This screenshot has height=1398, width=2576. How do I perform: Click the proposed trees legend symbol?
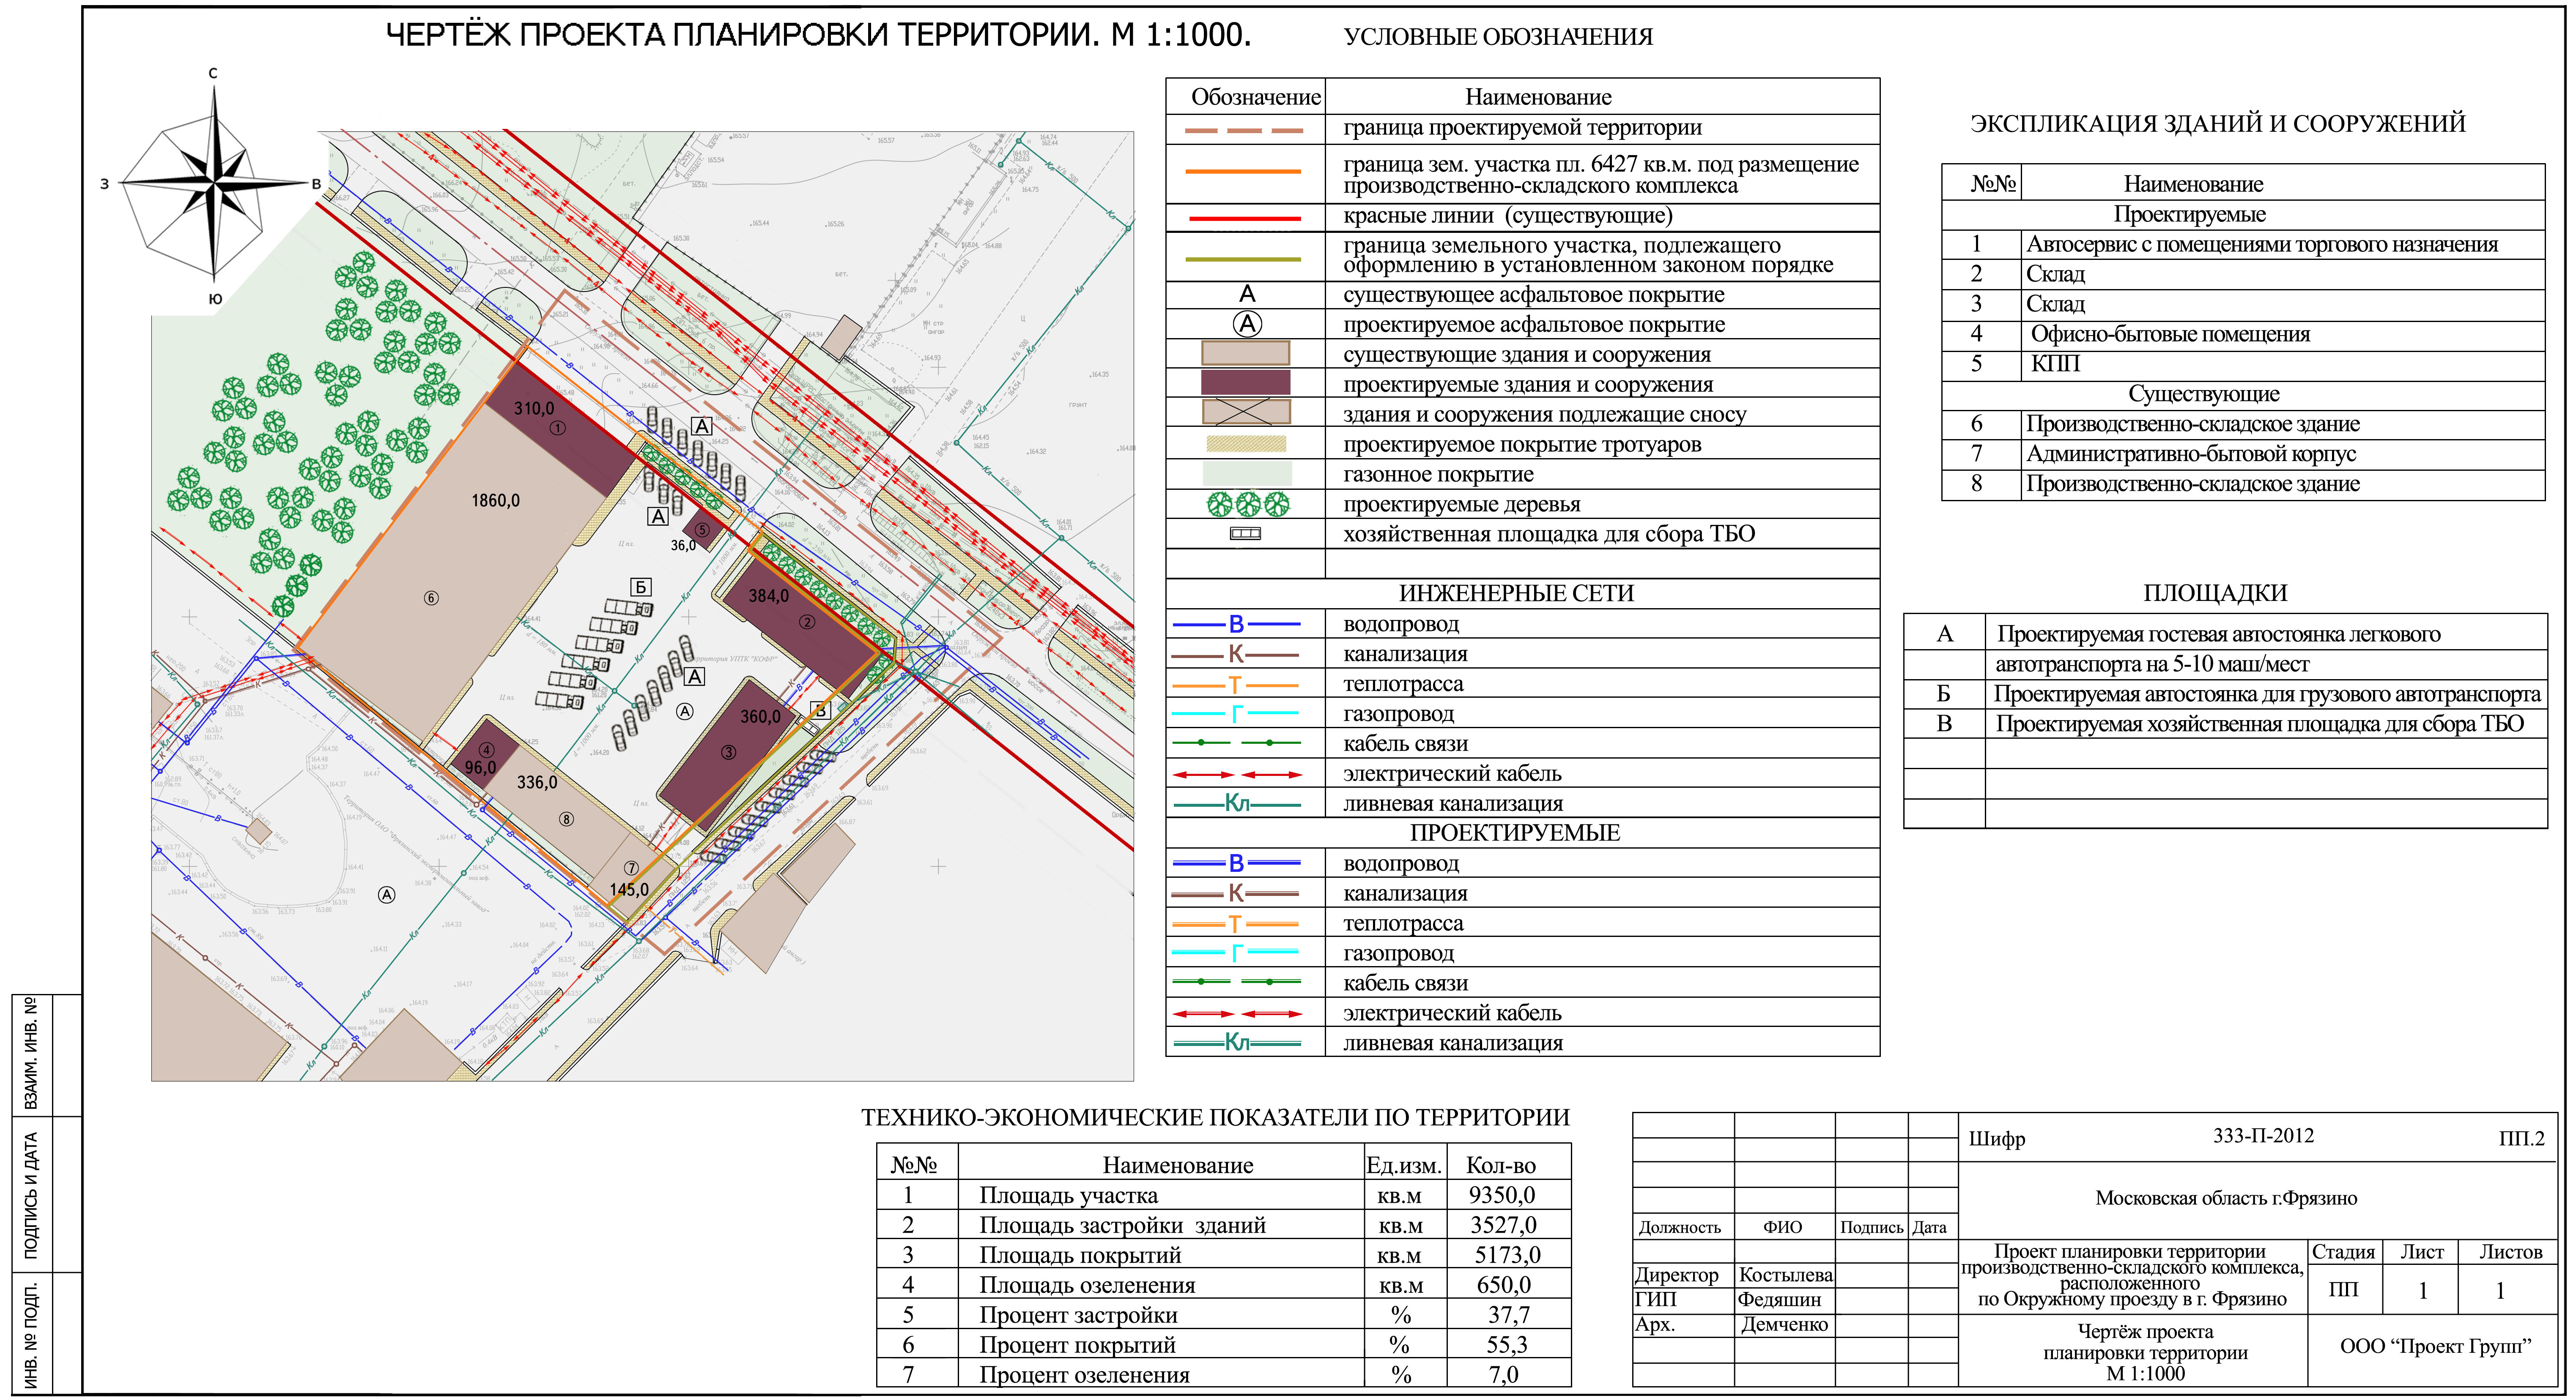(x=1246, y=505)
